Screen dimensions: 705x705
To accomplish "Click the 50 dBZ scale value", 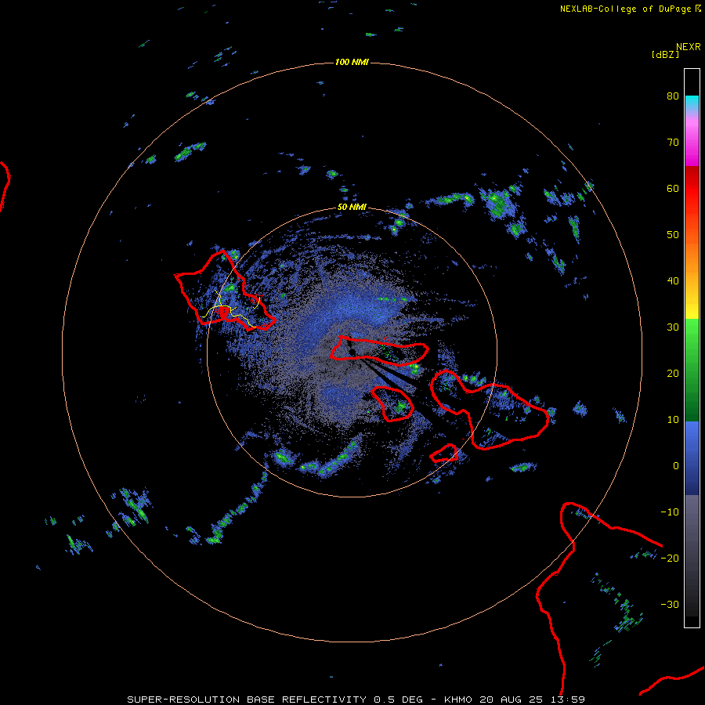I will (673, 235).
